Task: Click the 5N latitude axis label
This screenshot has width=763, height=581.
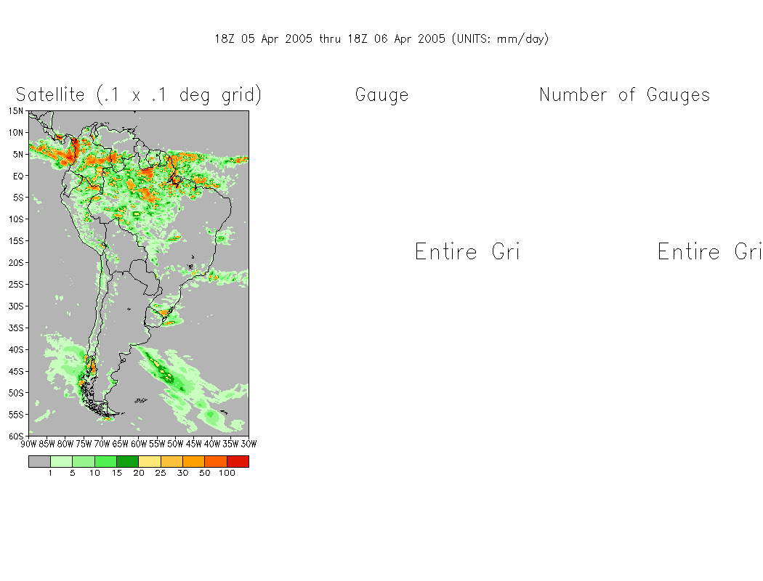Action: click(18, 155)
